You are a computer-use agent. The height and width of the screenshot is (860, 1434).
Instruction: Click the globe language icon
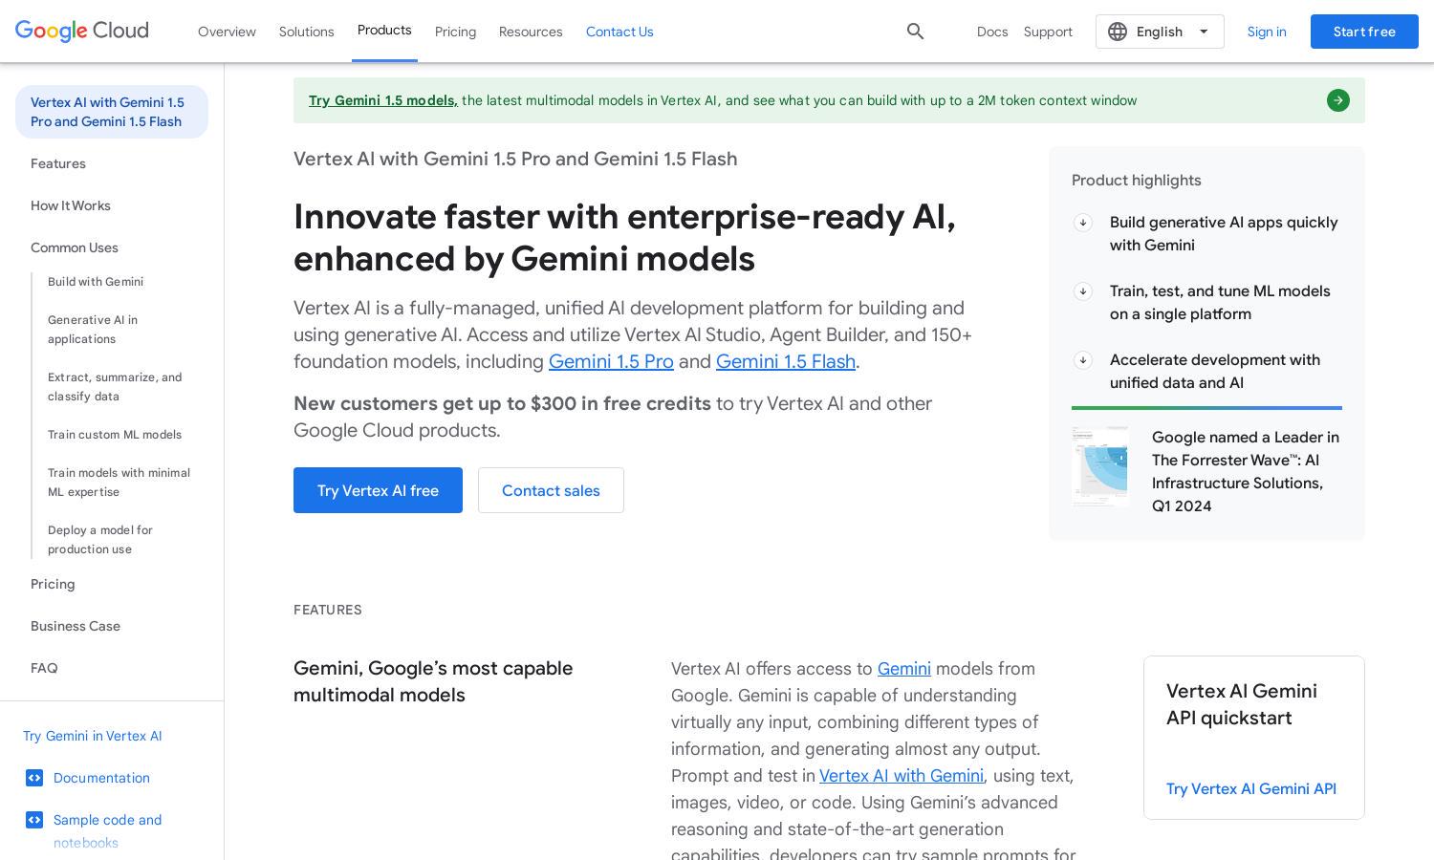[1118, 32]
